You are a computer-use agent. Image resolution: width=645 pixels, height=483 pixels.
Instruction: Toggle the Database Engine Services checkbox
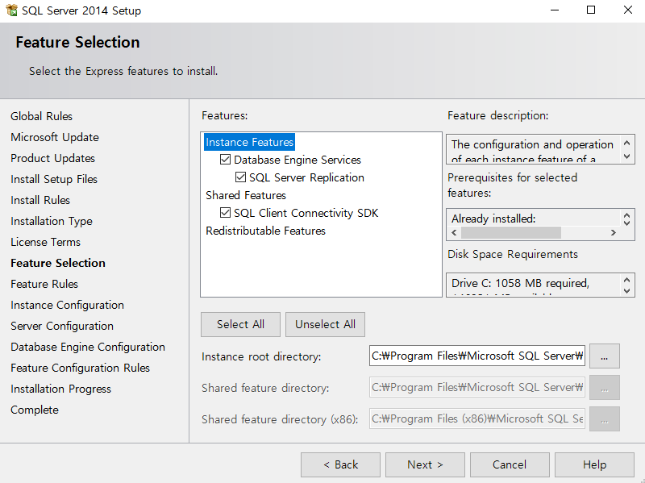coord(225,159)
